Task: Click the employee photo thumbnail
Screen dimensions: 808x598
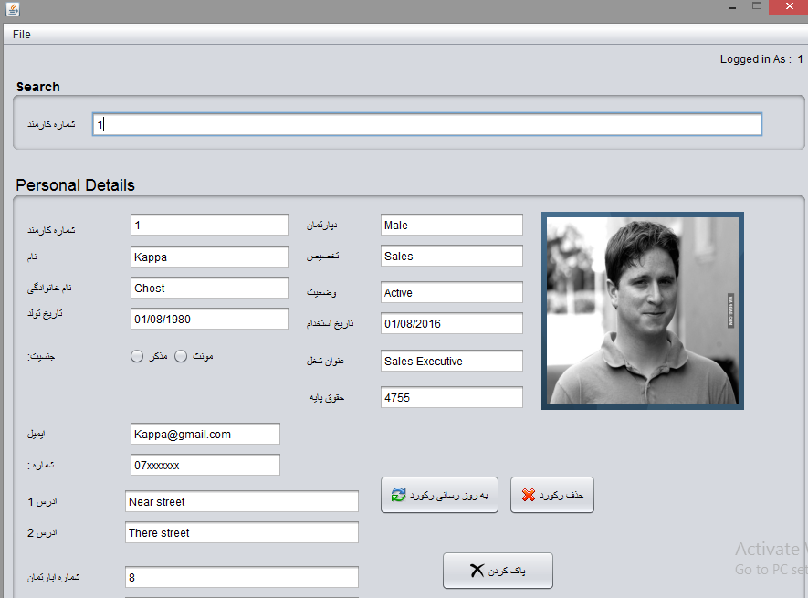Action: coord(642,310)
